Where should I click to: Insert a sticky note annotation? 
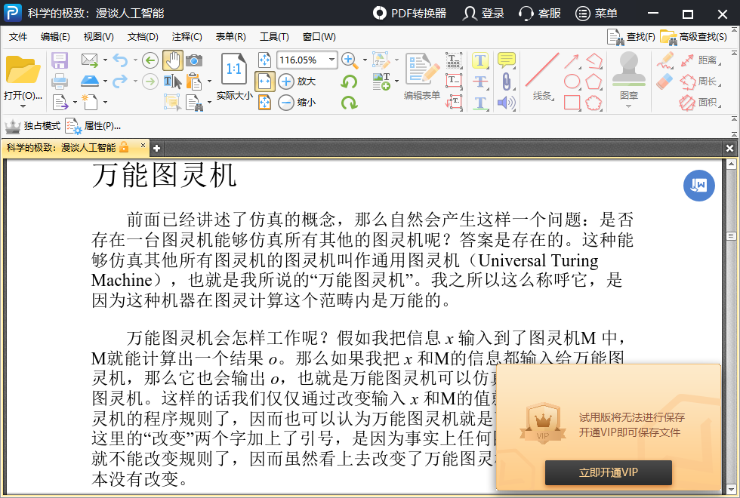coord(506,60)
